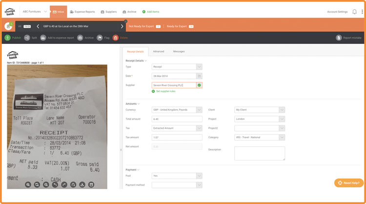Zoom in on the receipt image
The height and width of the screenshot is (204, 366).
(28, 184)
